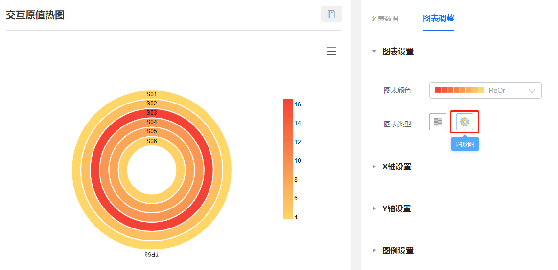Select the rectangular heatmap chart type
This screenshot has height=270, width=558.
(x=438, y=122)
